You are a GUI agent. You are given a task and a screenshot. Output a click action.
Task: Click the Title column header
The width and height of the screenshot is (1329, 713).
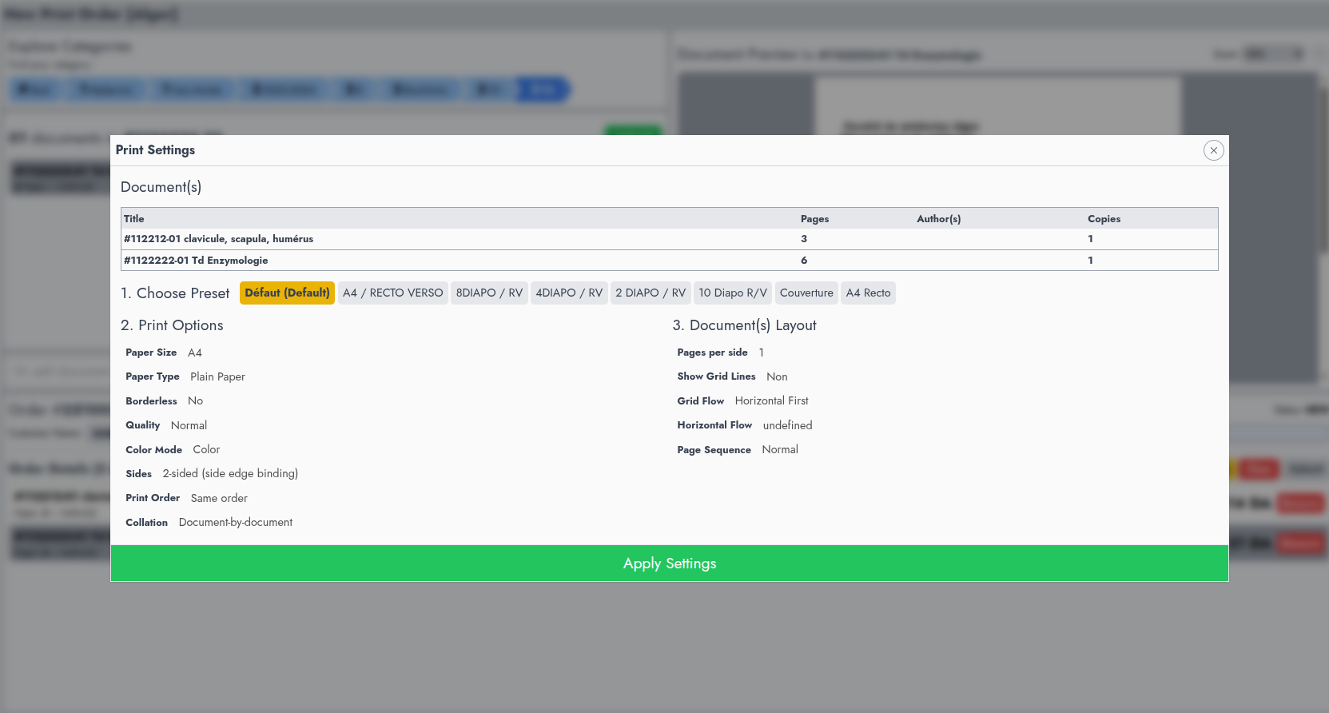point(134,218)
